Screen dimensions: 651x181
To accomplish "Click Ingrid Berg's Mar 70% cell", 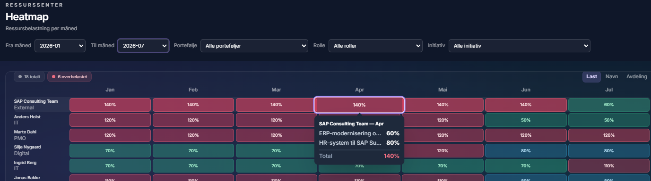I will point(277,165).
